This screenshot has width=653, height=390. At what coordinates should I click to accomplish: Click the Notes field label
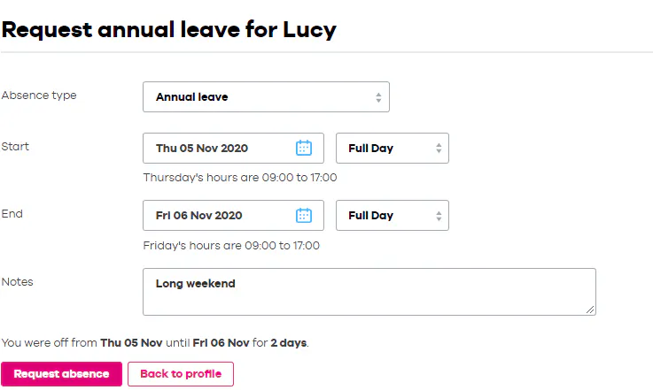[17, 281]
